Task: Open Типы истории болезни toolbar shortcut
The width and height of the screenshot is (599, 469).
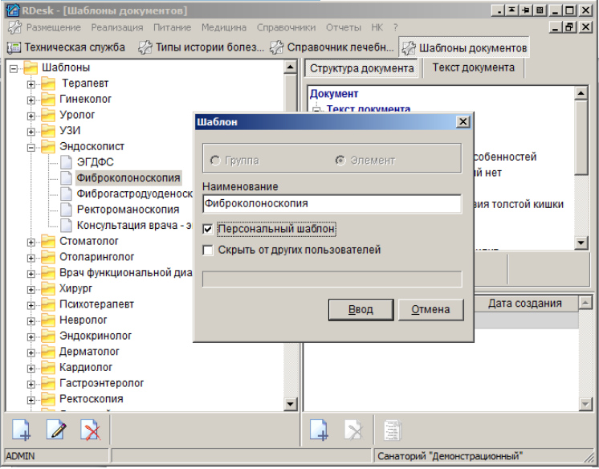Action: point(201,47)
